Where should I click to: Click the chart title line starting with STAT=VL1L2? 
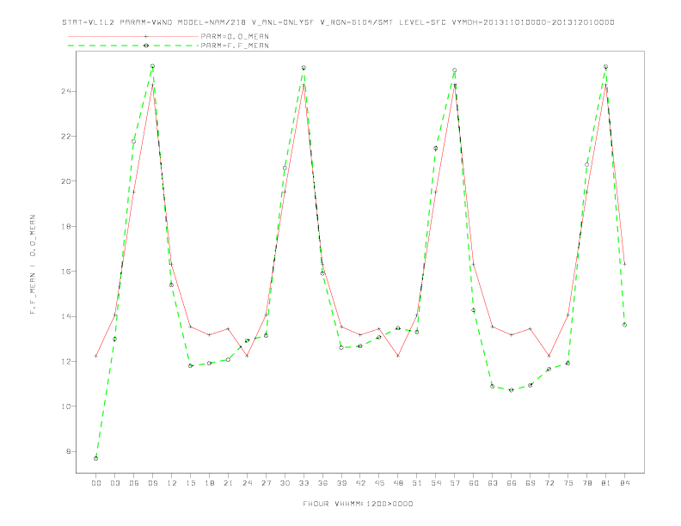[338, 22]
